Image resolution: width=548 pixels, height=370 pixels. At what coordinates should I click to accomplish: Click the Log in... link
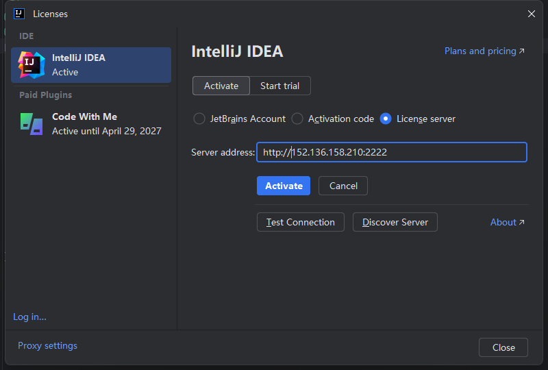[x=29, y=317]
